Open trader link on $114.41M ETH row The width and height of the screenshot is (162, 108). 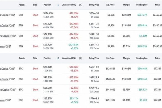click(4, 15)
